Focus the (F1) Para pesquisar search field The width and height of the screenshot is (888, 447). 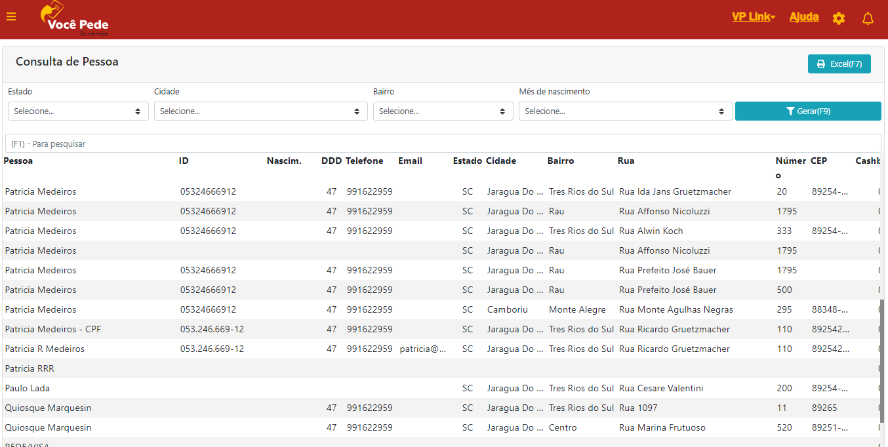coord(443,144)
